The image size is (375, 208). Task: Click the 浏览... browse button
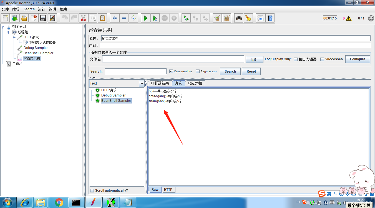255,59
